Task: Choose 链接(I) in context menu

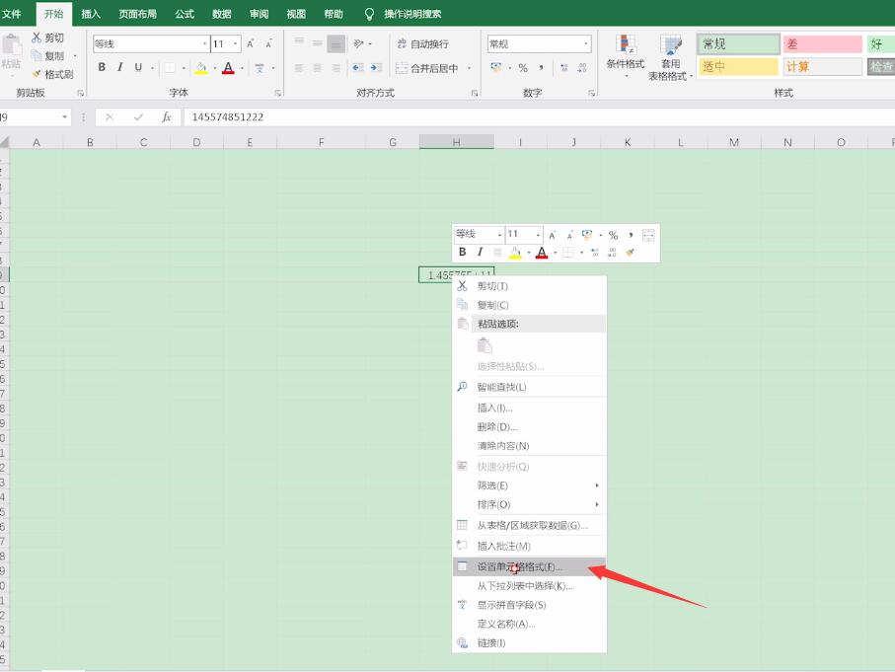Action: [529, 642]
